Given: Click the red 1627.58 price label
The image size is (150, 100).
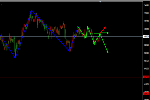Looking at the screenshot, I should click(x=146, y=77).
